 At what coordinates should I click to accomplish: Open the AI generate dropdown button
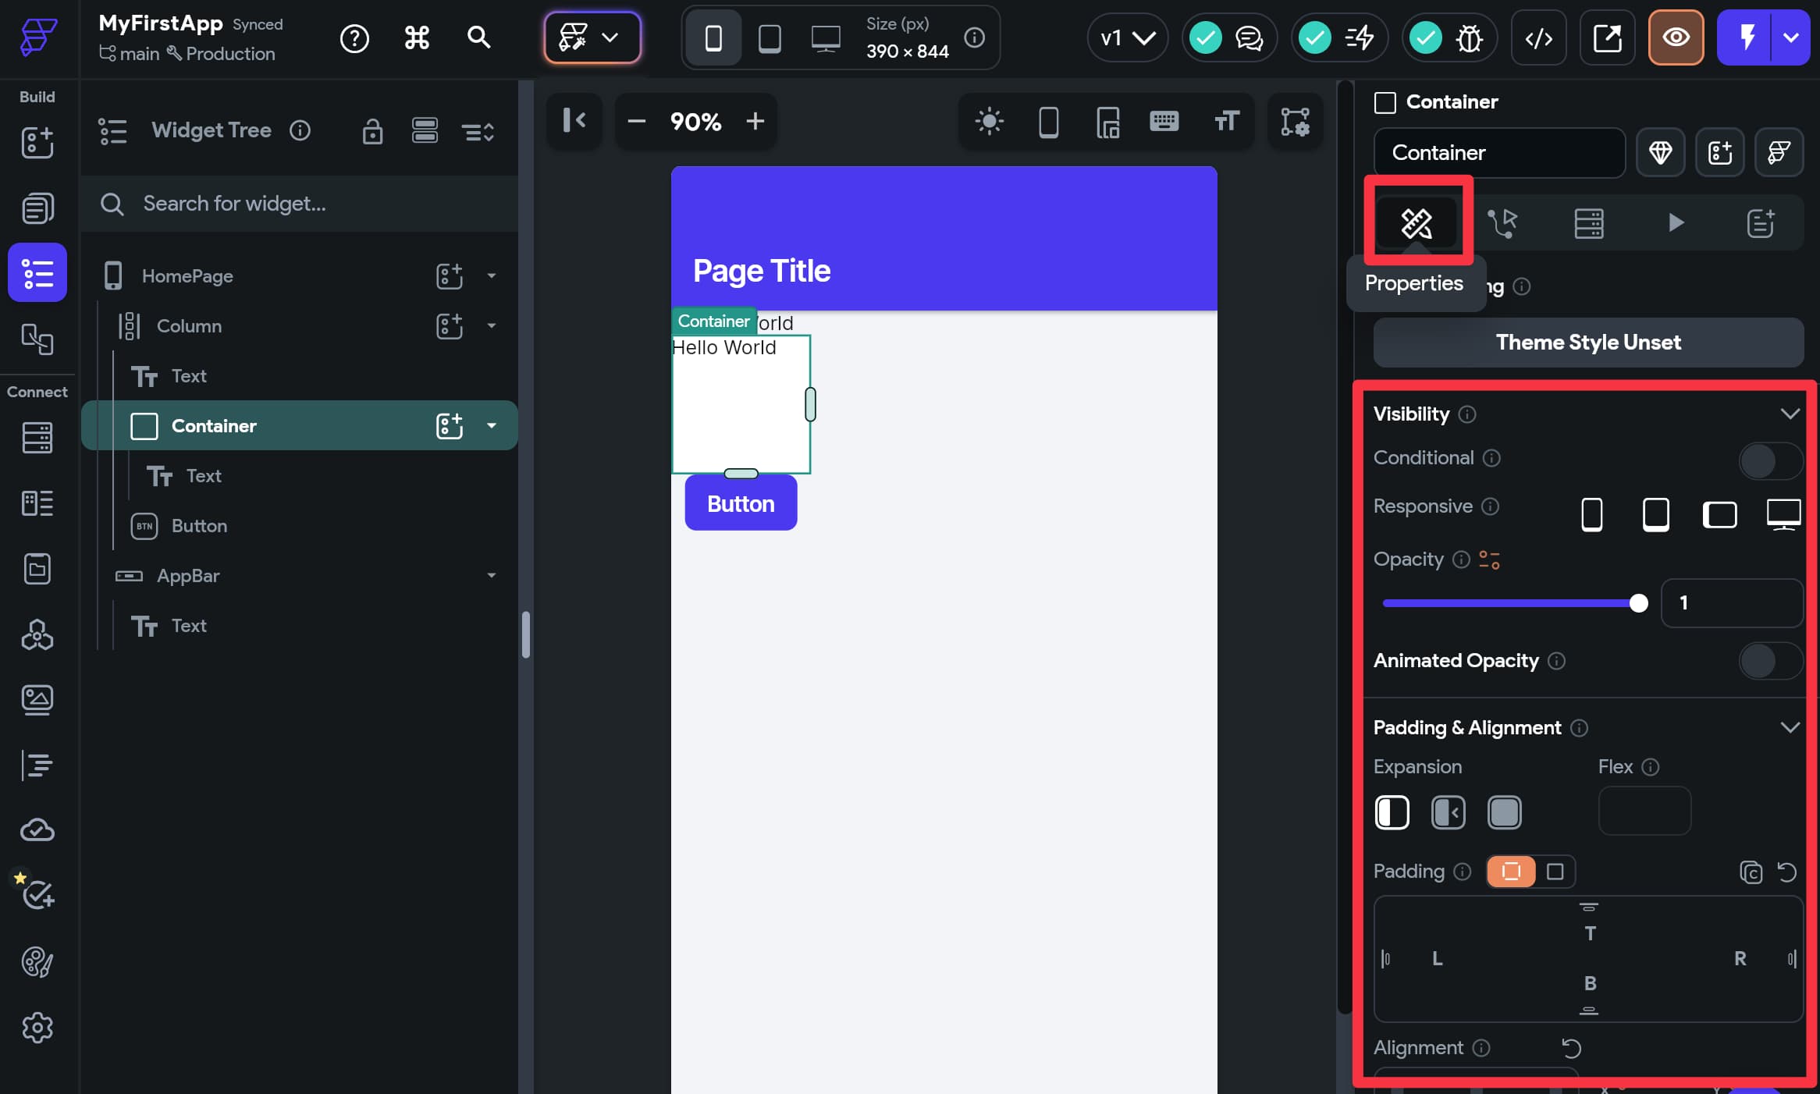click(592, 37)
